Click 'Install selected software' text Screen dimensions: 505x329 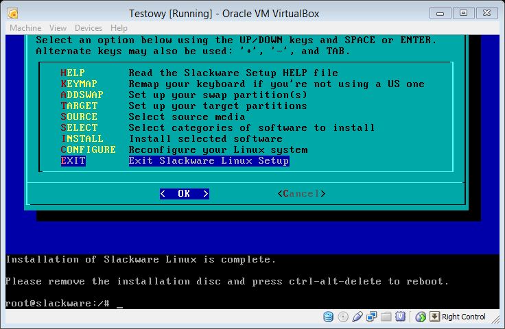[x=206, y=138]
